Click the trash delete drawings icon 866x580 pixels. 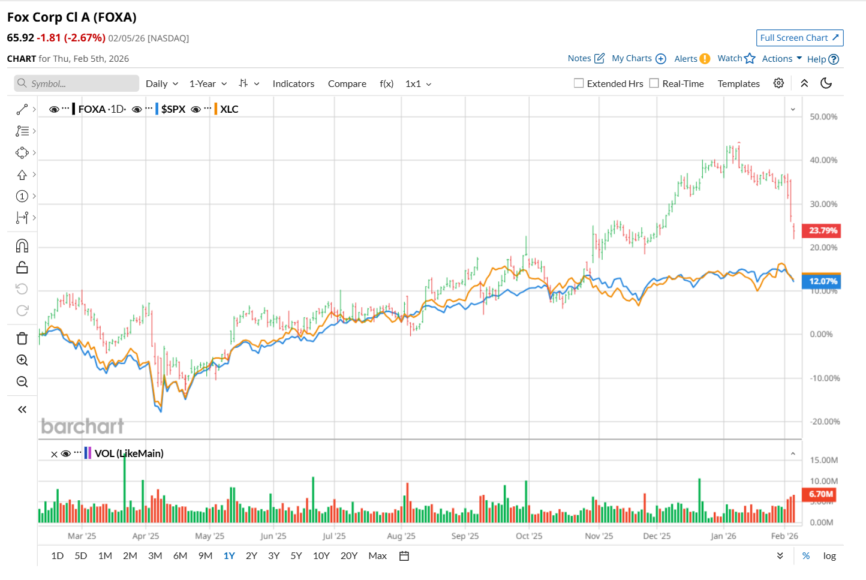pos(22,338)
